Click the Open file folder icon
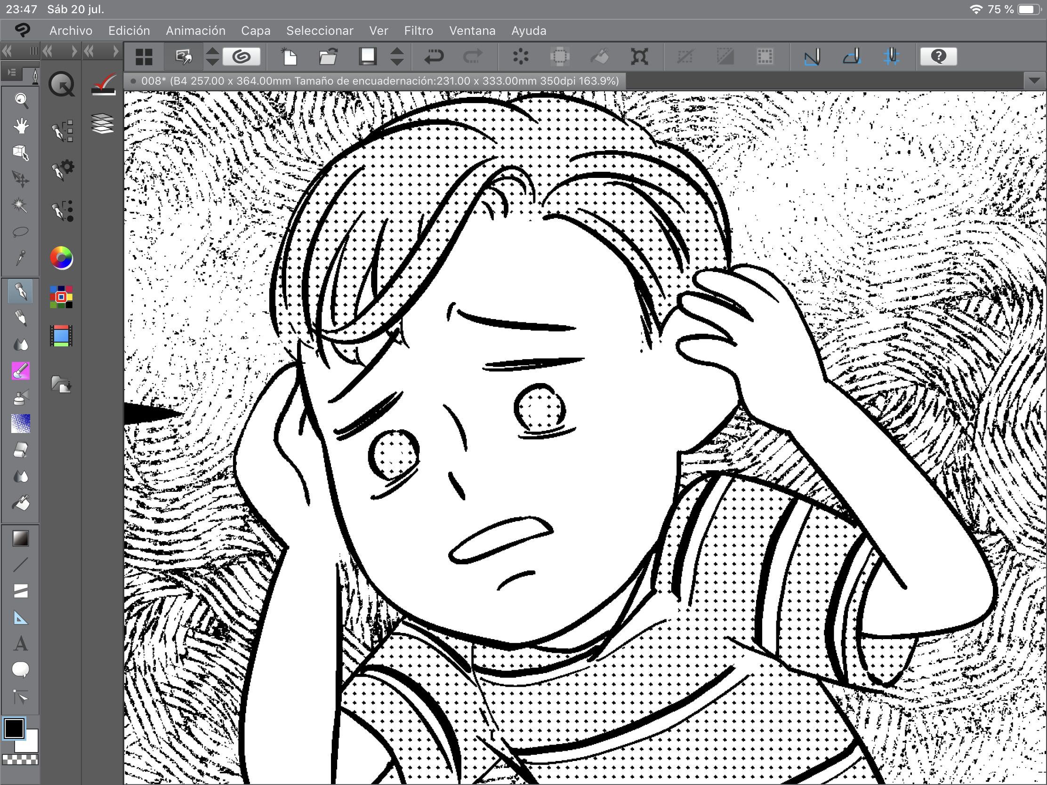Image resolution: width=1047 pixels, height=785 pixels. pyautogui.click(x=328, y=57)
